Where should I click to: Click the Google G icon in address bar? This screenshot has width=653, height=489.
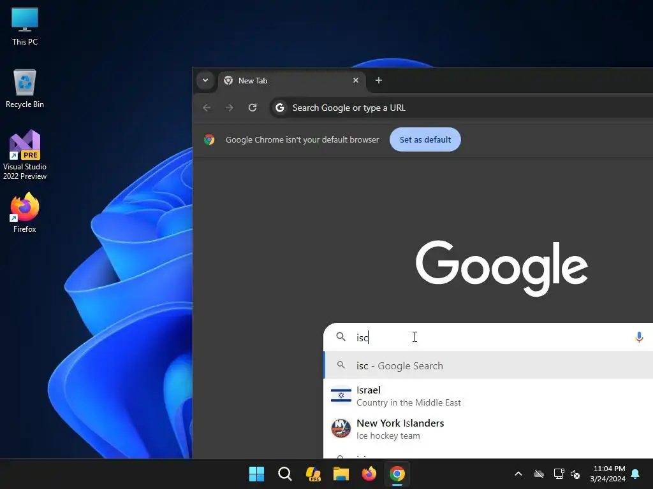click(280, 108)
